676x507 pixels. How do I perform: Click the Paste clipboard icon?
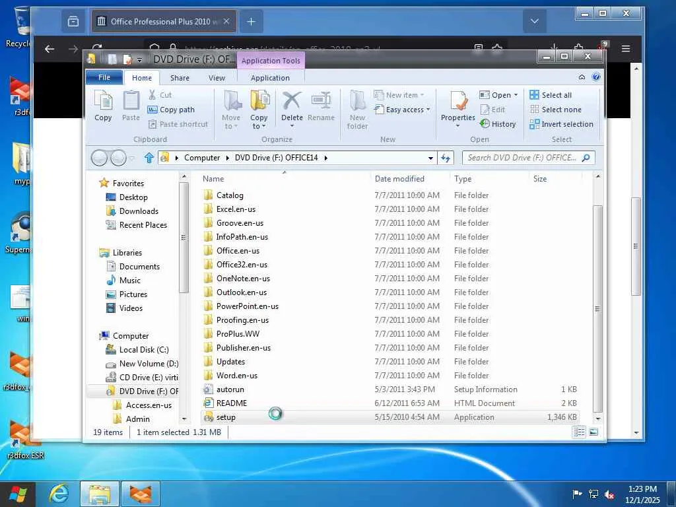pos(131,106)
